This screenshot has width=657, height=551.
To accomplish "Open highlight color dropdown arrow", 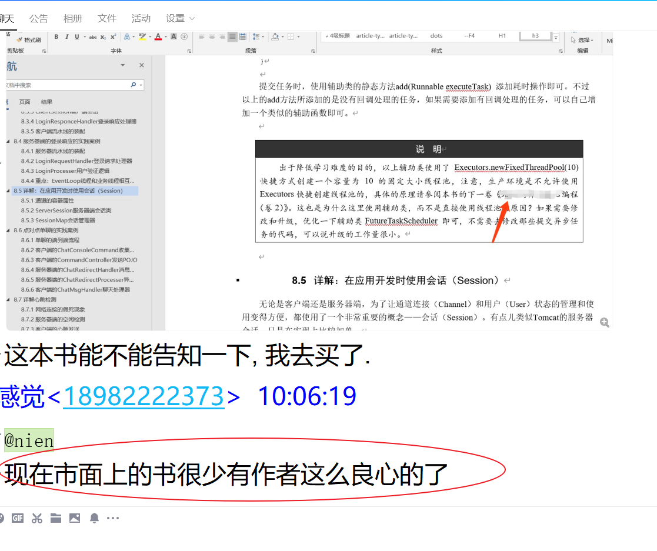I will (150, 37).
